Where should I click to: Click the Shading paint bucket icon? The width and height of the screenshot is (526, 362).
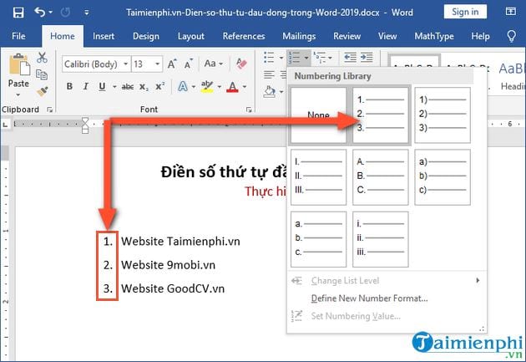[270, 91]
